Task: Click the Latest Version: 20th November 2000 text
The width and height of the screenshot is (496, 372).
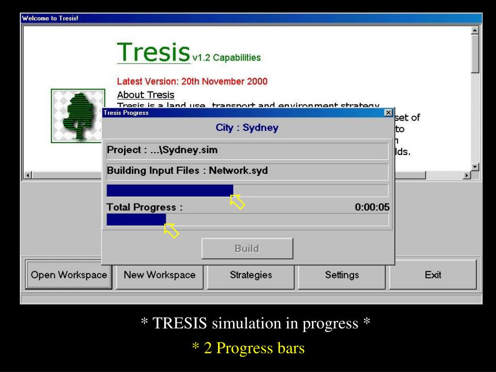Action: coord(192,81)
